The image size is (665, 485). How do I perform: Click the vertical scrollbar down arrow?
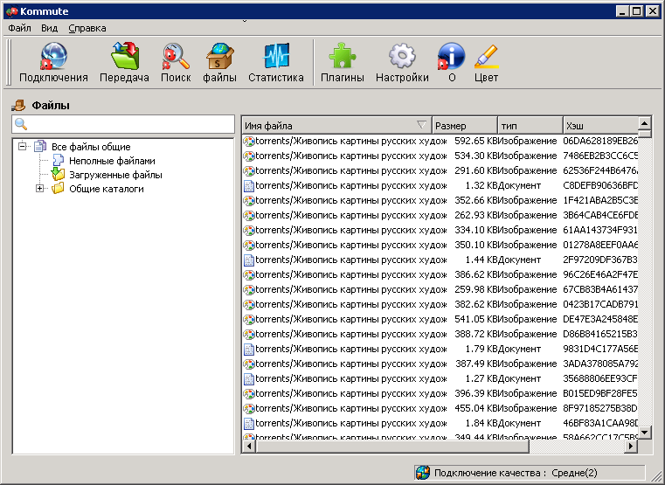645,433
